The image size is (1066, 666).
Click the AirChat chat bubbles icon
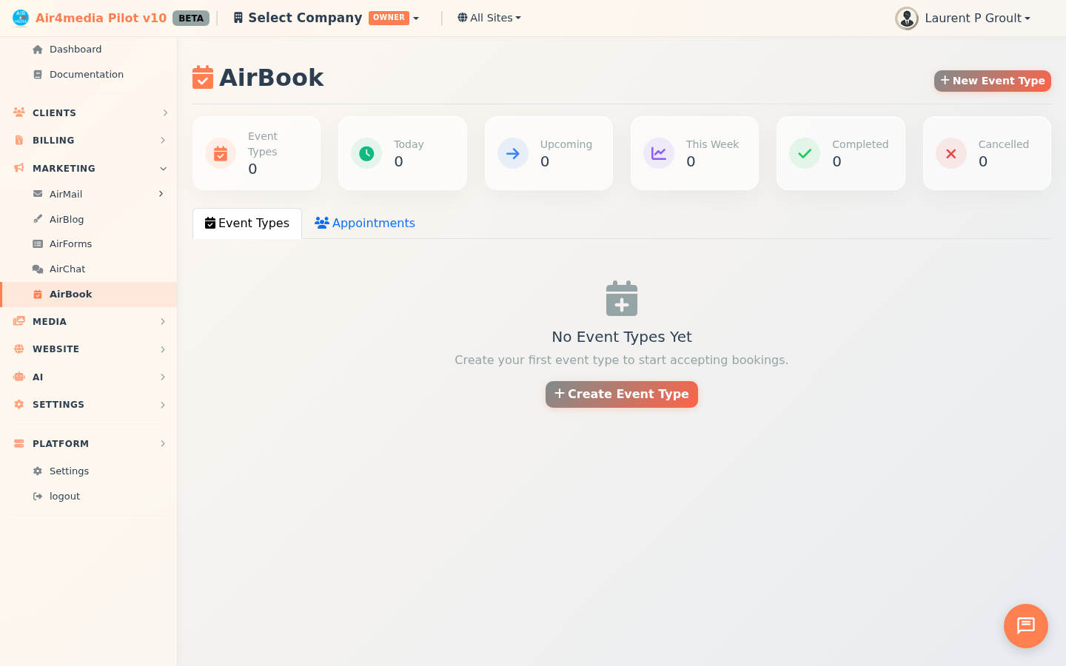(x=38, y=269)
